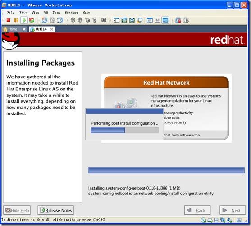Click the greyed replay icon at toolbar end
The width and height of the screenshot is (251, 226).
(186, 20)
